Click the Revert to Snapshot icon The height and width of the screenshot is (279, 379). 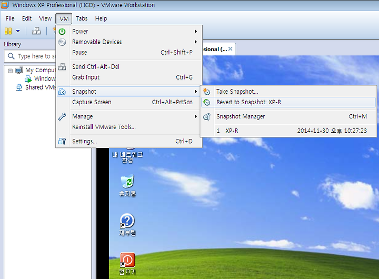[x=207, y=102]
